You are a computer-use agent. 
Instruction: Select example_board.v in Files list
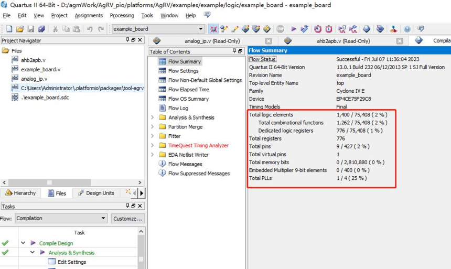tap(40, 69)
